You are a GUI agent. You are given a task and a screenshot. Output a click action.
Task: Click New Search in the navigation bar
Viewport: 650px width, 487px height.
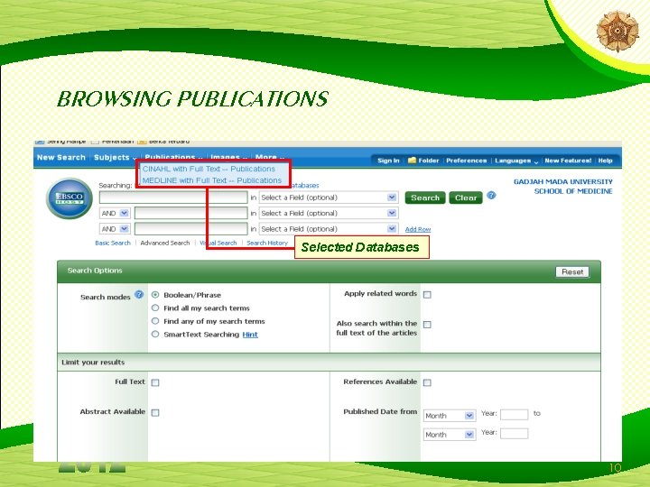coord(61,157)
